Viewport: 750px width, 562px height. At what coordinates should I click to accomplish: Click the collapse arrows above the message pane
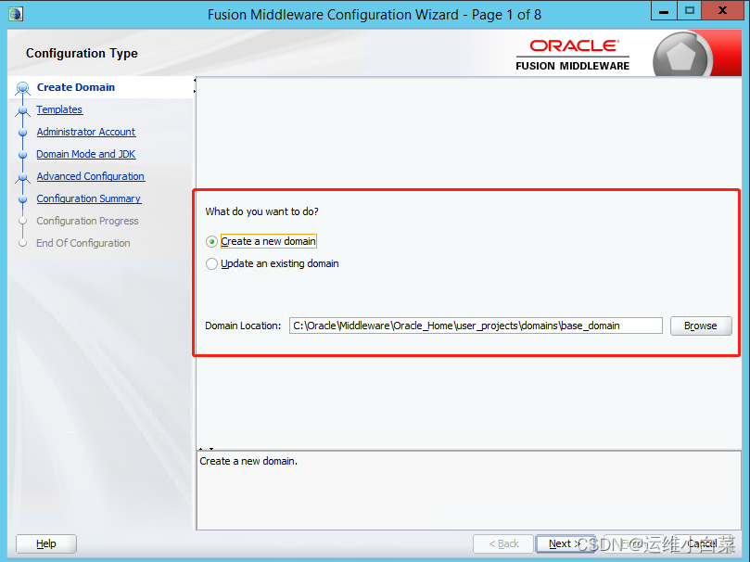coord(206,449)
